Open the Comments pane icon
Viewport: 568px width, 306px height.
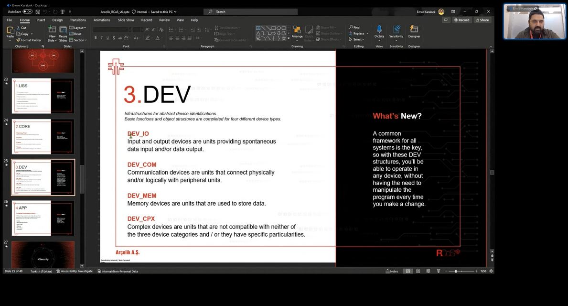(x=446, y=20)
